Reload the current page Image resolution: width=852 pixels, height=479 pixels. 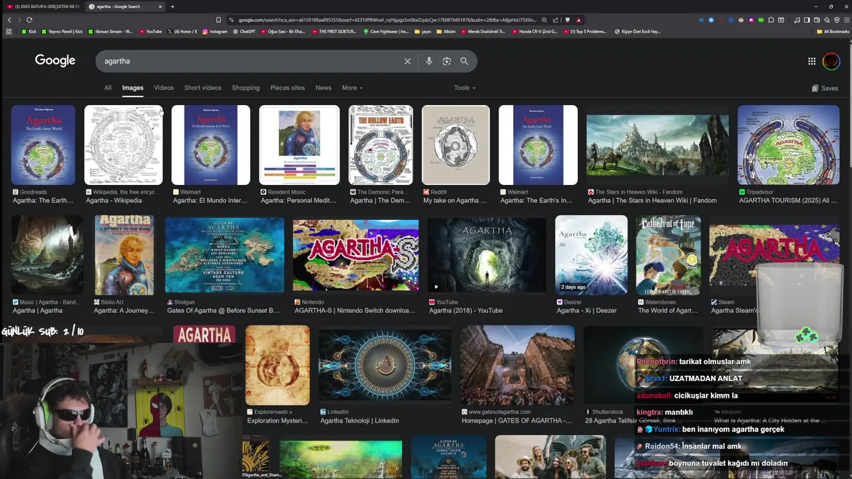coord(29,20)
